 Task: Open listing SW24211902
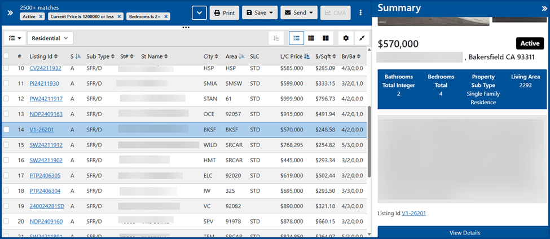point(46,160)
